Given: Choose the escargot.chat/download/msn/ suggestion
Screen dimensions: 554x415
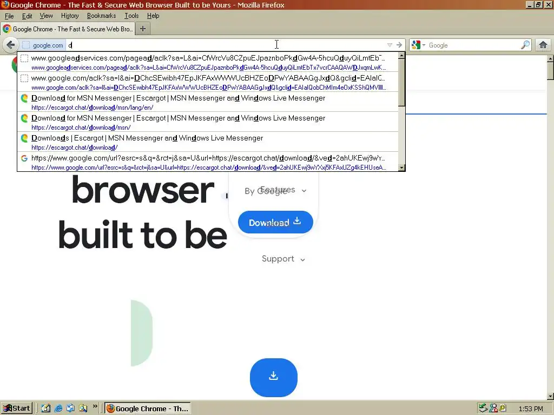Looking at the screenshot, I should click(208, 123).
